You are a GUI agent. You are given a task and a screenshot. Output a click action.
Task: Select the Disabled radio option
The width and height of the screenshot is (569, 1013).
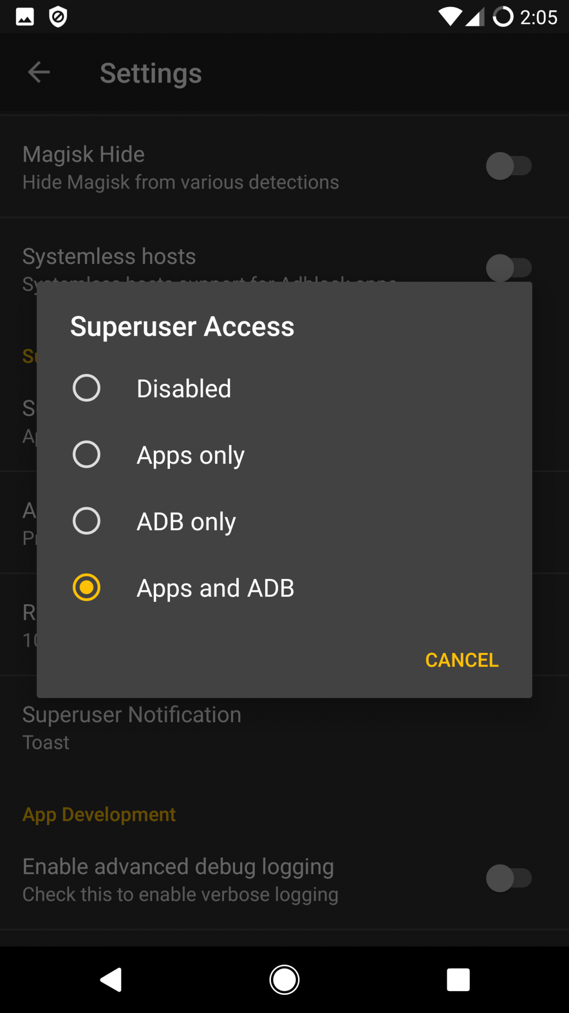86,388
